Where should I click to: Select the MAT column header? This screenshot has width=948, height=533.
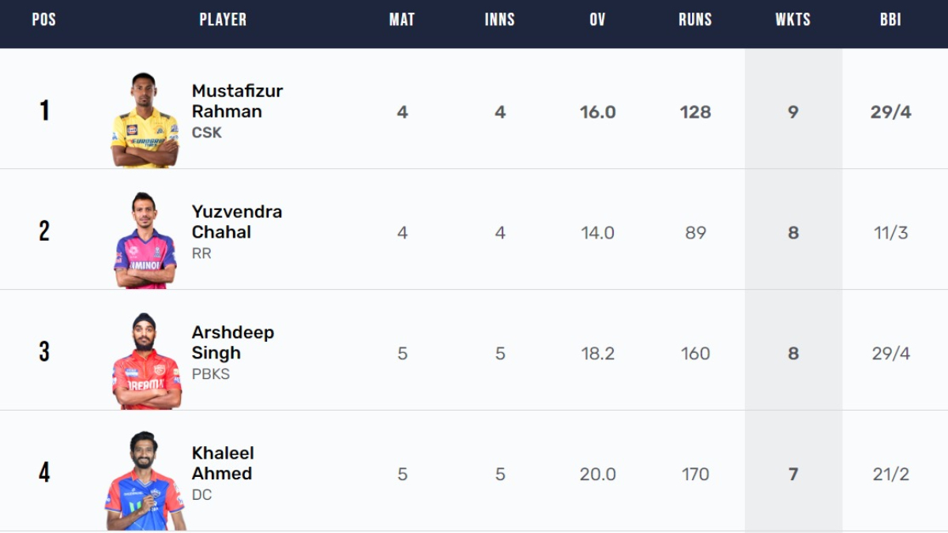click(x=402, y=20)
